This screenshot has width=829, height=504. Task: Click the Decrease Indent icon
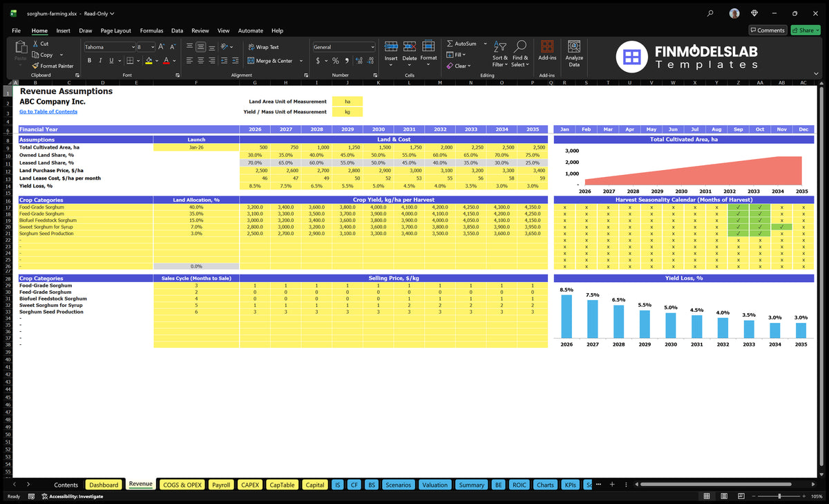[226, 61]
